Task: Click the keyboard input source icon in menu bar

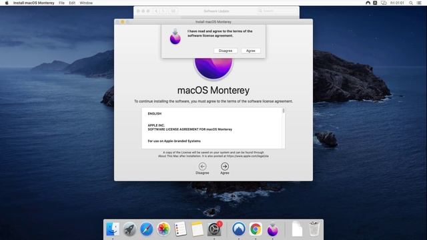Action: coord(375,3)
